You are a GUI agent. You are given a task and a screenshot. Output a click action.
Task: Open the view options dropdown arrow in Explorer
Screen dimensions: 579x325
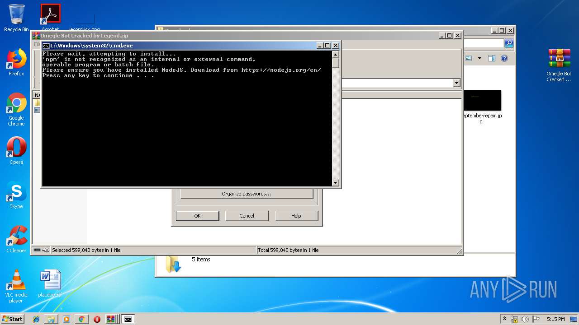[479, 58]
